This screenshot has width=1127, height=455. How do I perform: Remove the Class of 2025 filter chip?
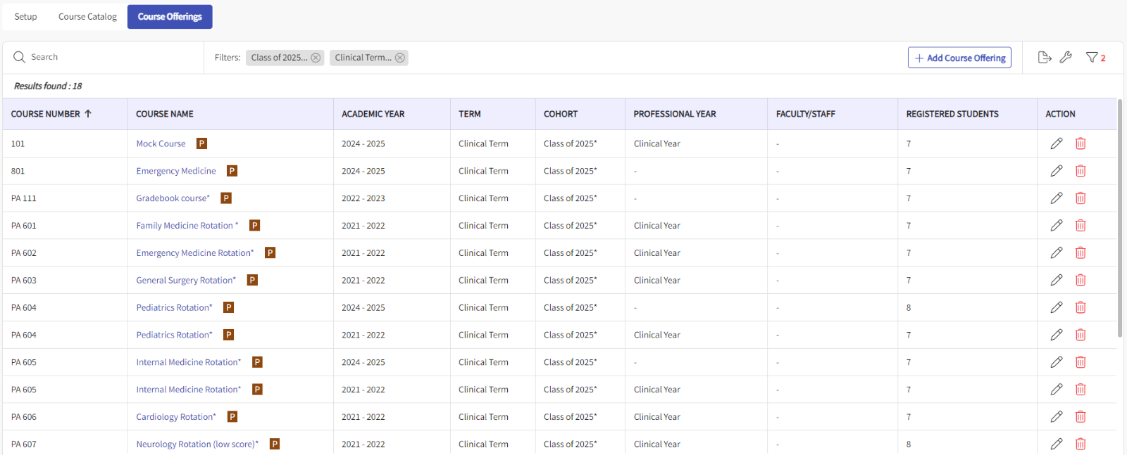point(316,58)
